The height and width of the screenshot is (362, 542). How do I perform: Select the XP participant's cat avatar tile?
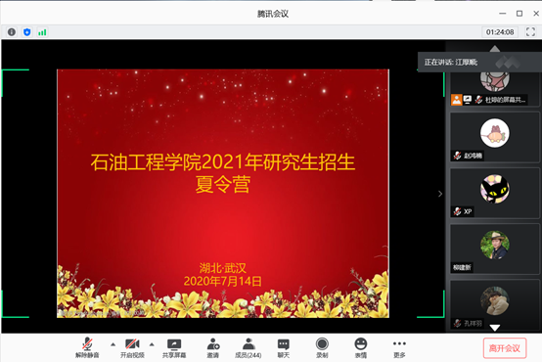[495, 193]
